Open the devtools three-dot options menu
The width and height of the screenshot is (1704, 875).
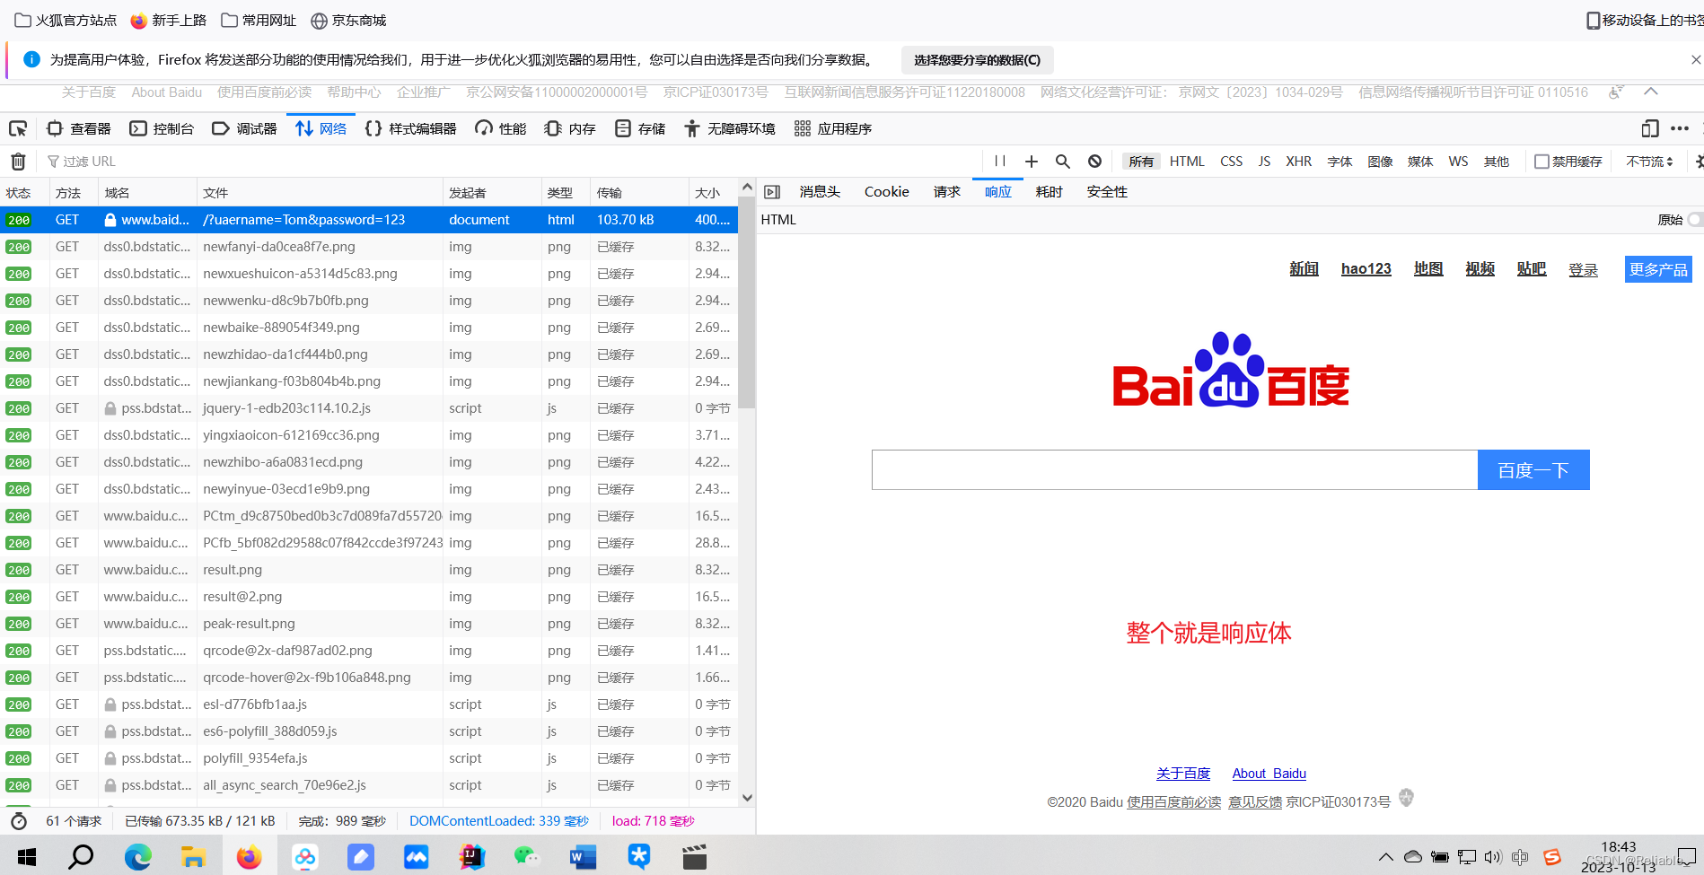tap(1680, 128)
